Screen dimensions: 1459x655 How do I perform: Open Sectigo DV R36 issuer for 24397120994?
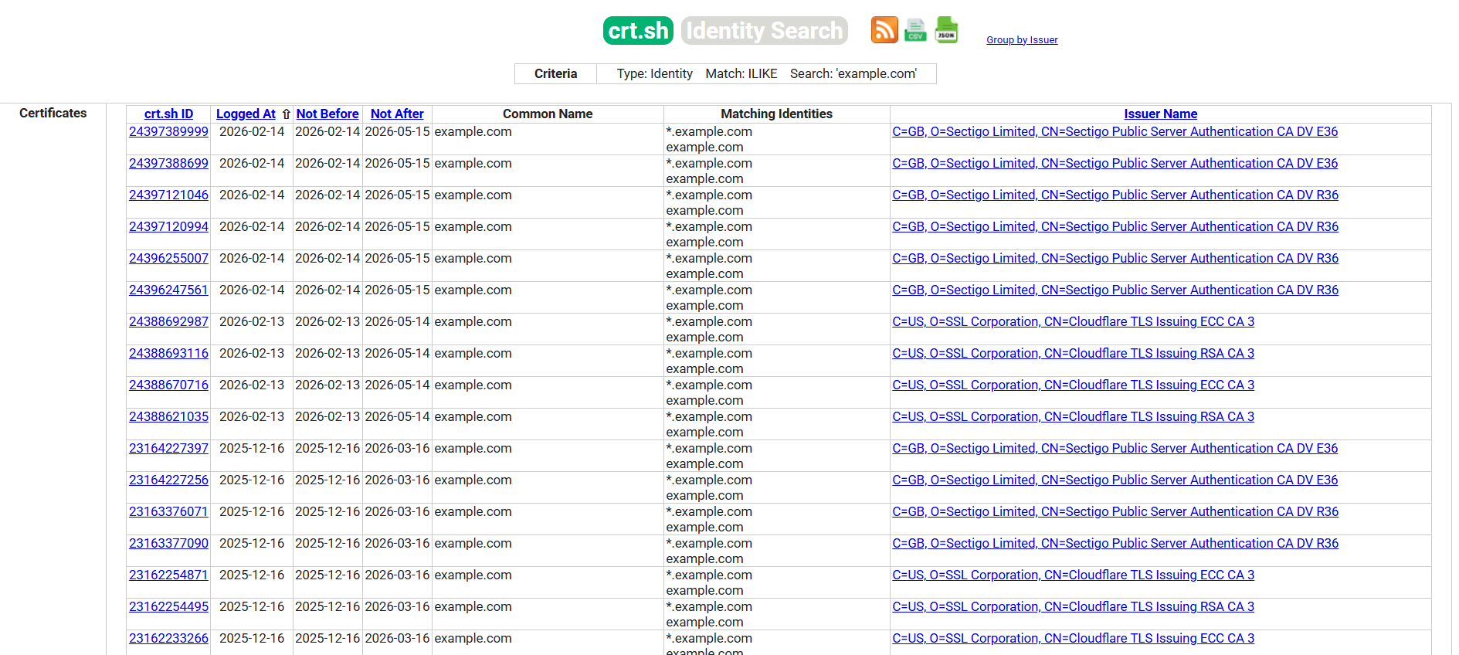point(1115,226)
